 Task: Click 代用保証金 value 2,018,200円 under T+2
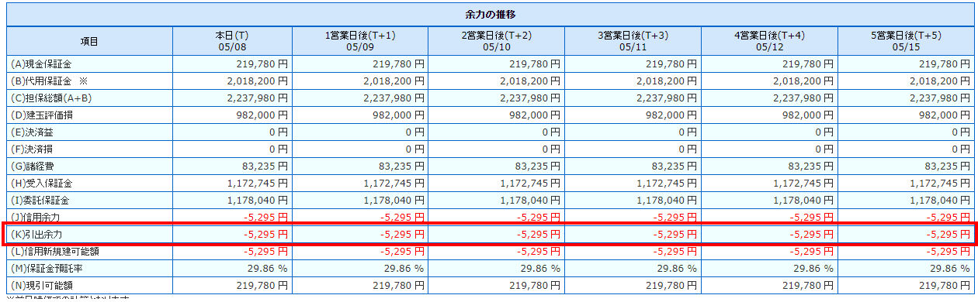530,81
